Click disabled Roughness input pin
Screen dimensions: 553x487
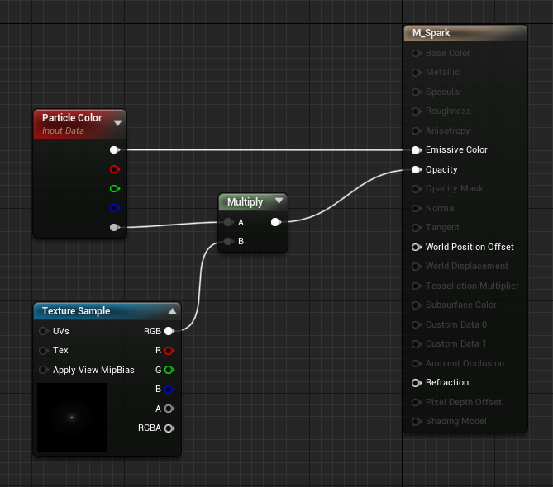[x=417, y=111]
